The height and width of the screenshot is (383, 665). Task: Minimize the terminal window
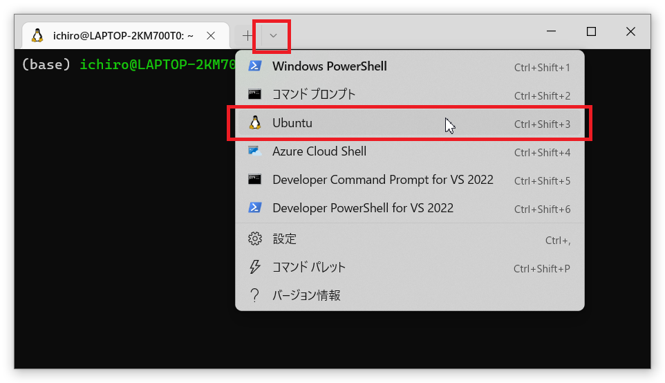point(551,32)
